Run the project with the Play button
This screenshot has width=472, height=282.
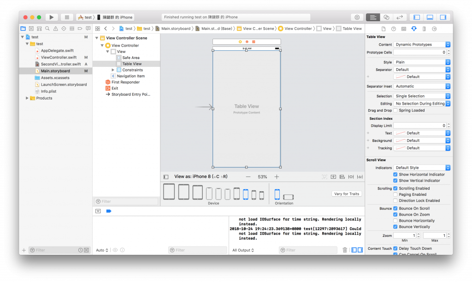pyautogui.click(x=52, y=17)
